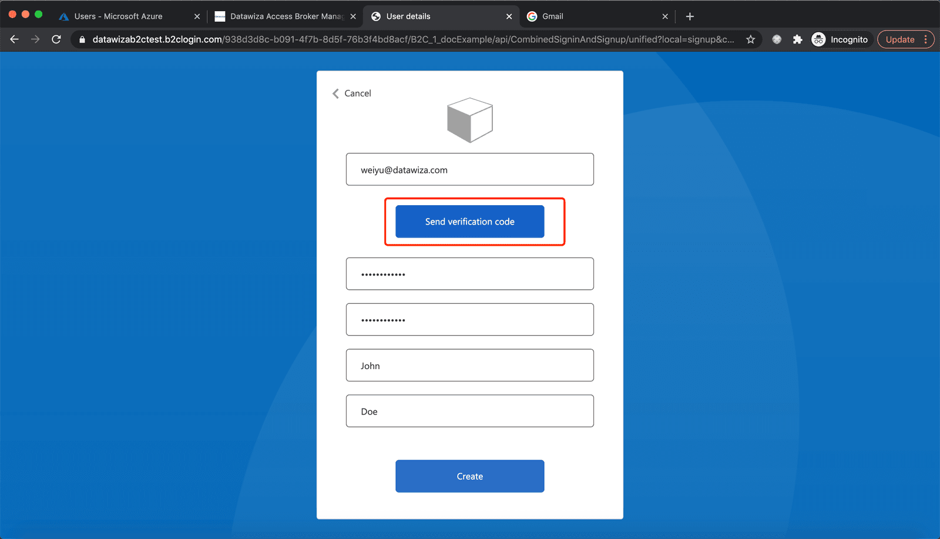Click the round extension icon beside the star
The height and width of the screenshot is (539, 940).
777,39
